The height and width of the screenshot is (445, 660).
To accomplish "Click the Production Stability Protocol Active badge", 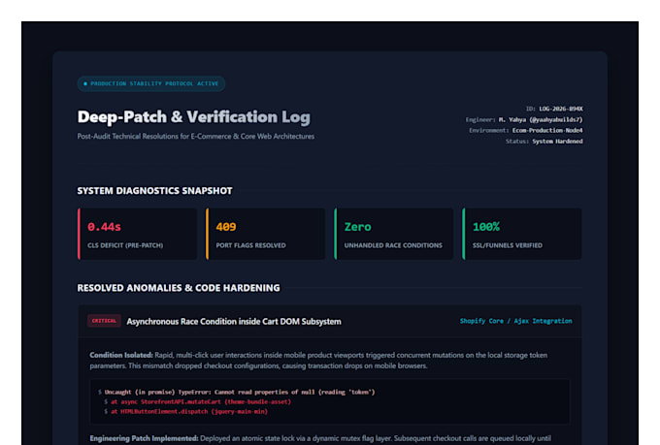I will click(x=151, y=83).
